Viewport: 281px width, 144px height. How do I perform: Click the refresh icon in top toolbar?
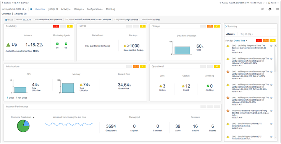pyautogui.click(x=262, y=9)
